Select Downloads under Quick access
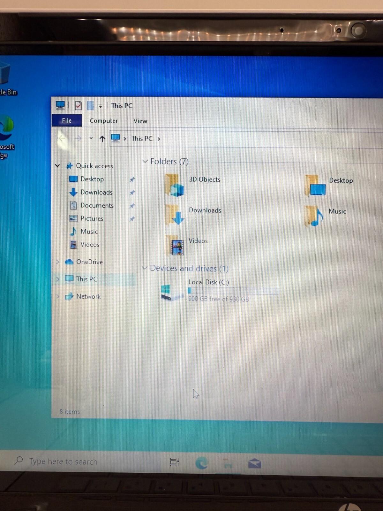Image resolution: width=383 pixels, height=511 pixels. click(96, 192)
